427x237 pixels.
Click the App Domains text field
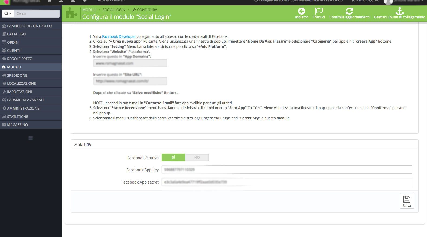click(130, 63)
